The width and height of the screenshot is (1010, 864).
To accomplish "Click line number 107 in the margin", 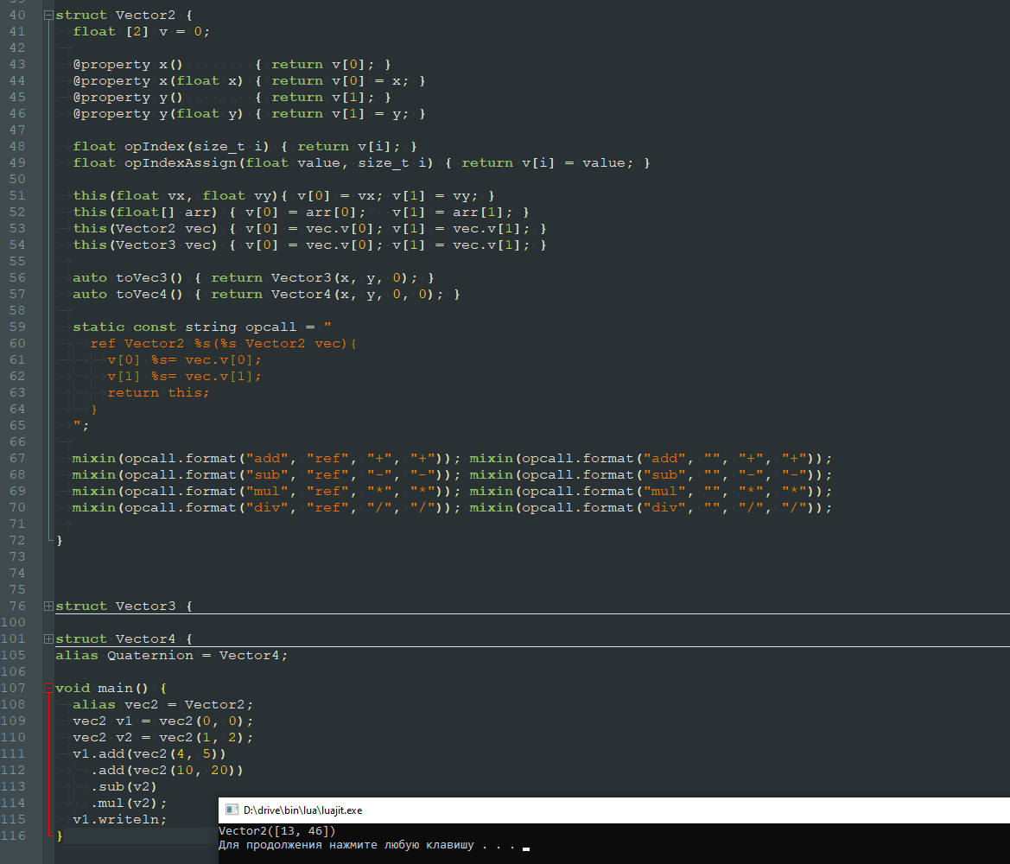I will pos(14,689).
